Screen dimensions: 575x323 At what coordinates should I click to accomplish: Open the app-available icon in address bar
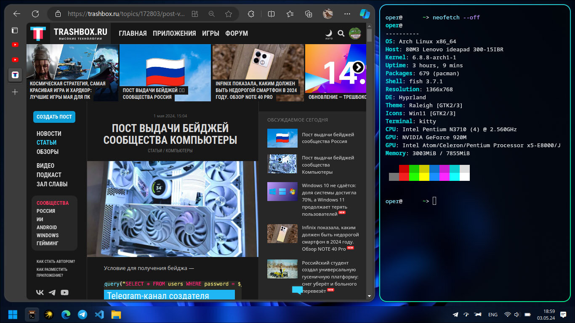[x=194, y=14]
